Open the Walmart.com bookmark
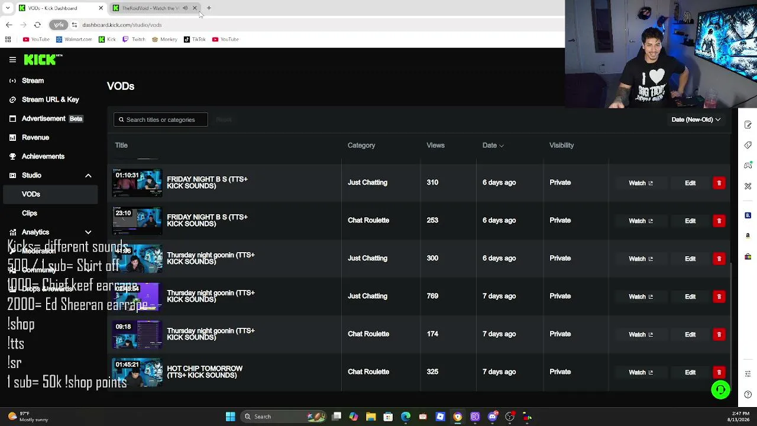This screenshot has height=426, width=757. (x=74, y=40)
